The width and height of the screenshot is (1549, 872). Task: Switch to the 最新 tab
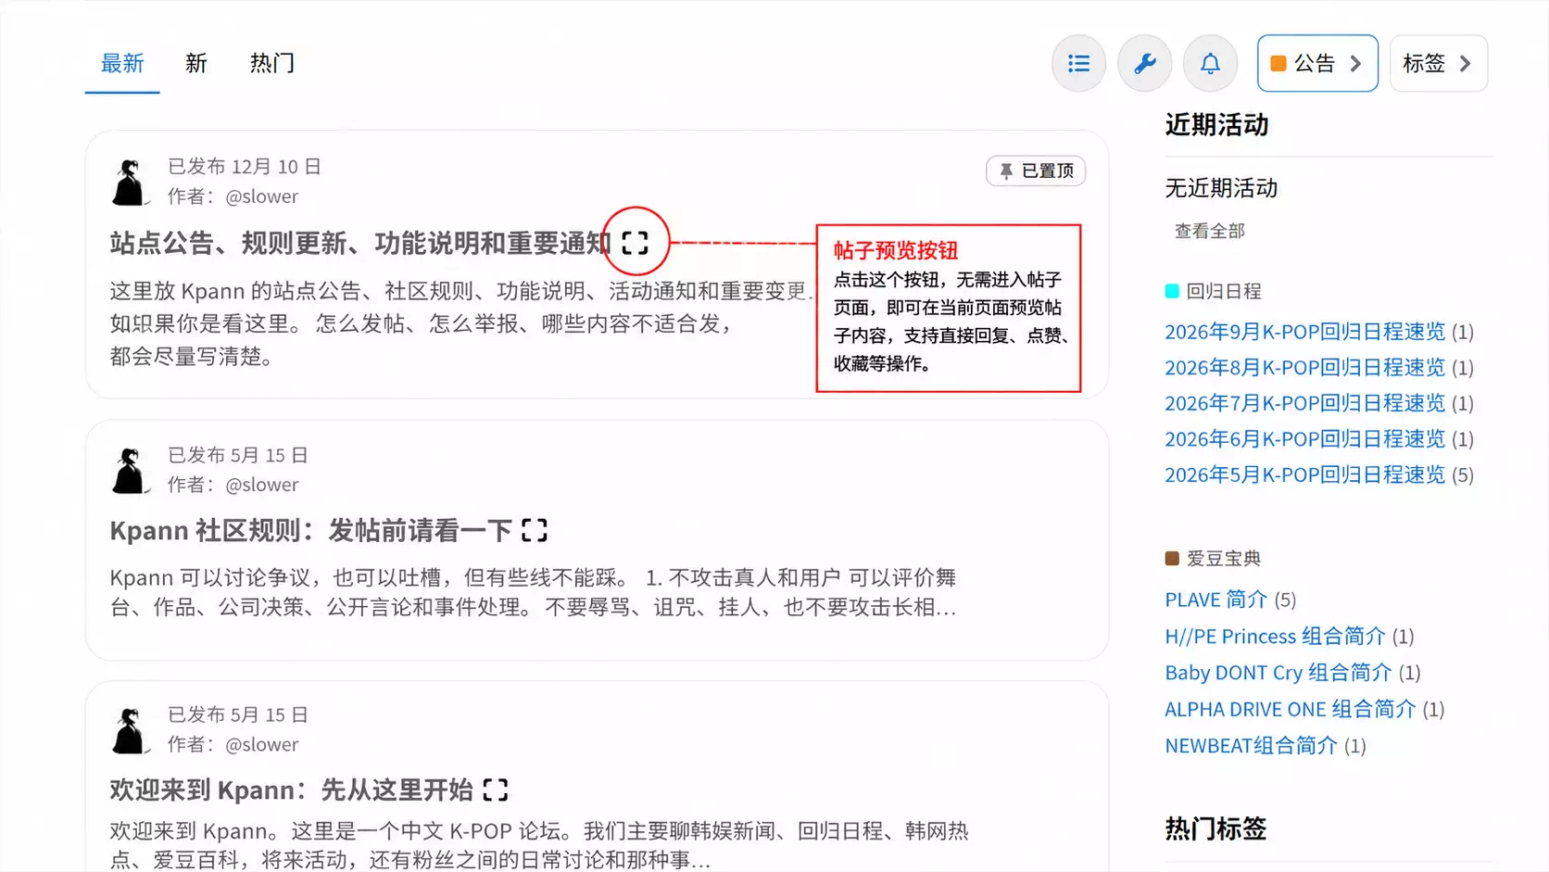[122, 63]
